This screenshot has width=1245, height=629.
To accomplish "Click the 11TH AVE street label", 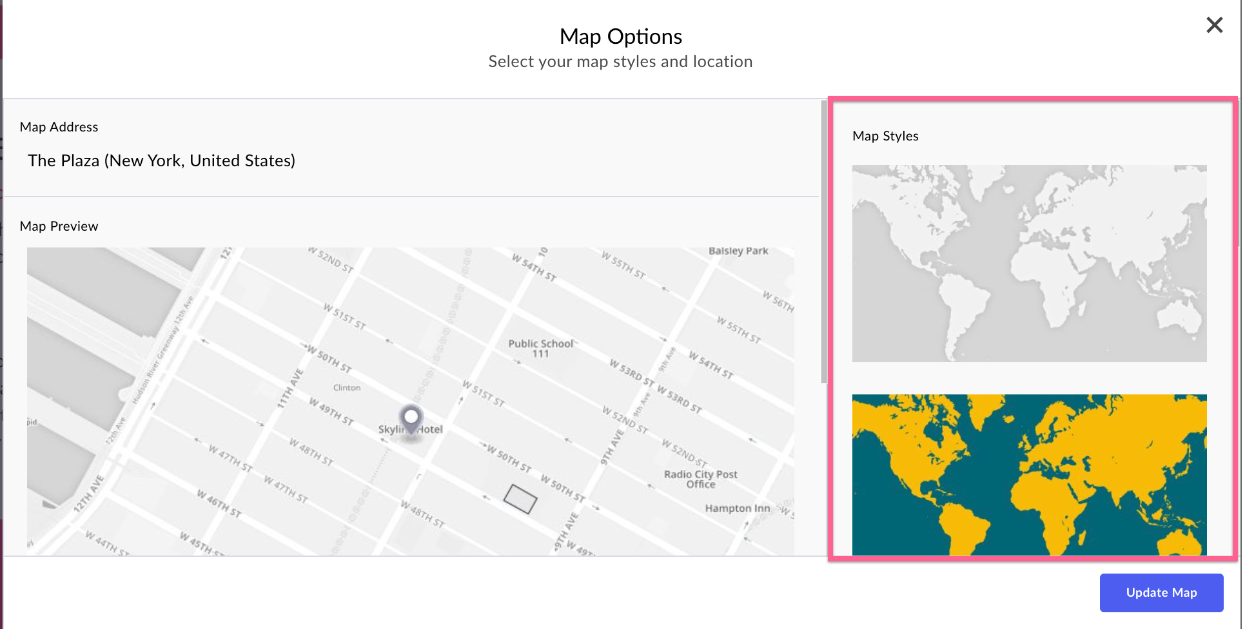I will click(289, 388).
